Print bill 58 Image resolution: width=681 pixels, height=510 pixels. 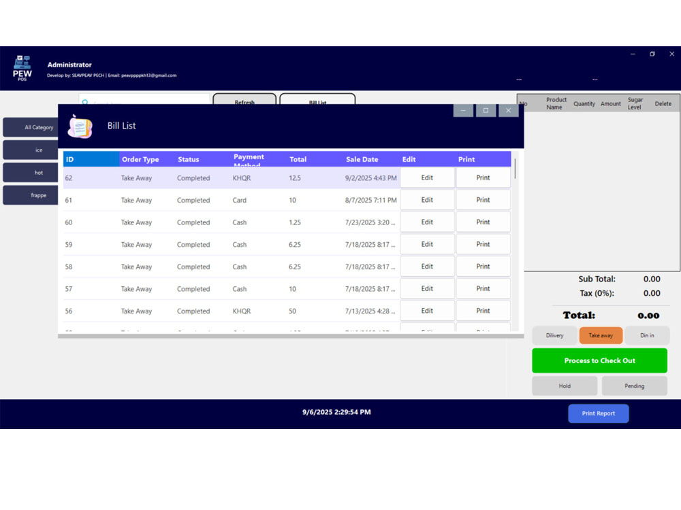[483, 267]
